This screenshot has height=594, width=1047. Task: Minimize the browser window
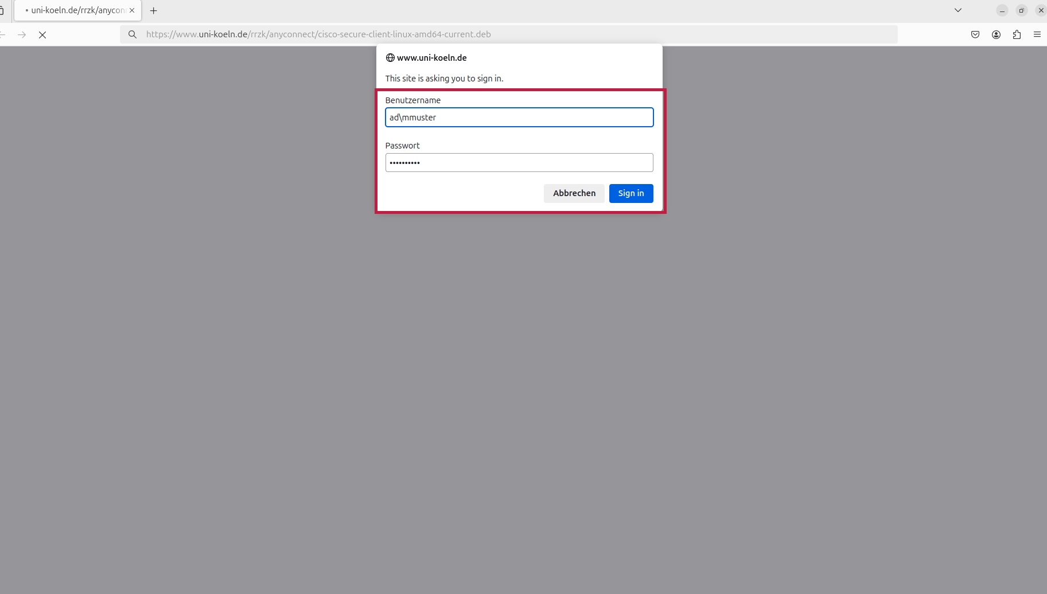(1002, 10)
